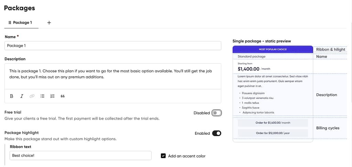Click 'Posuere dignissim' bullet in preview
Screen dimensions: 352x167
(x=253, y=93)
